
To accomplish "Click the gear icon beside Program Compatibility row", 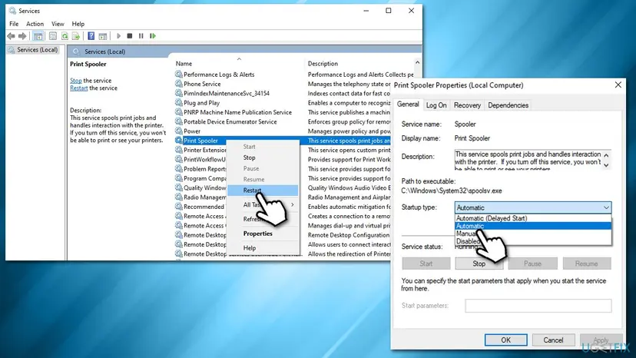I will coord(178,178).
